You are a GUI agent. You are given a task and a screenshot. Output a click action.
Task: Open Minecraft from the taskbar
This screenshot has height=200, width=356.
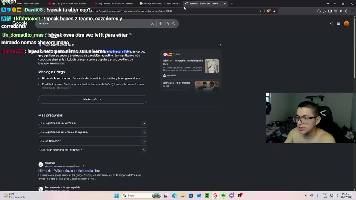[207, 196]
